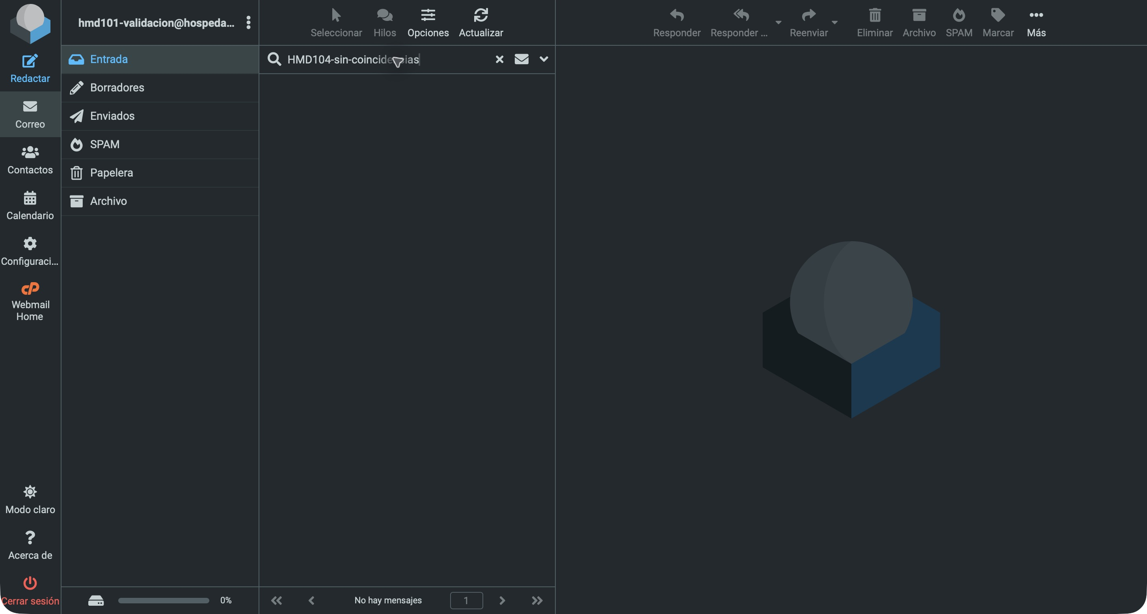Go to the last page arrow
The image size is (1147, 614).
537,600
